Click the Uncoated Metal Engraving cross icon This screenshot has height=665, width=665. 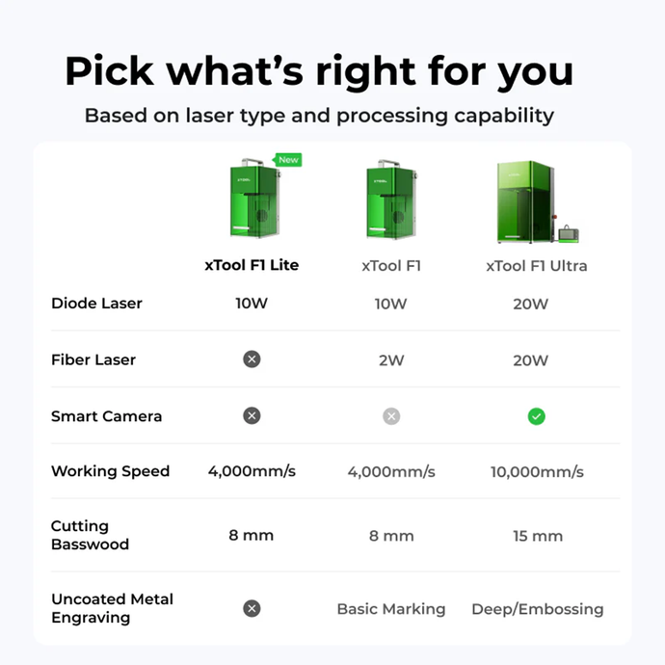click(252, 608)
